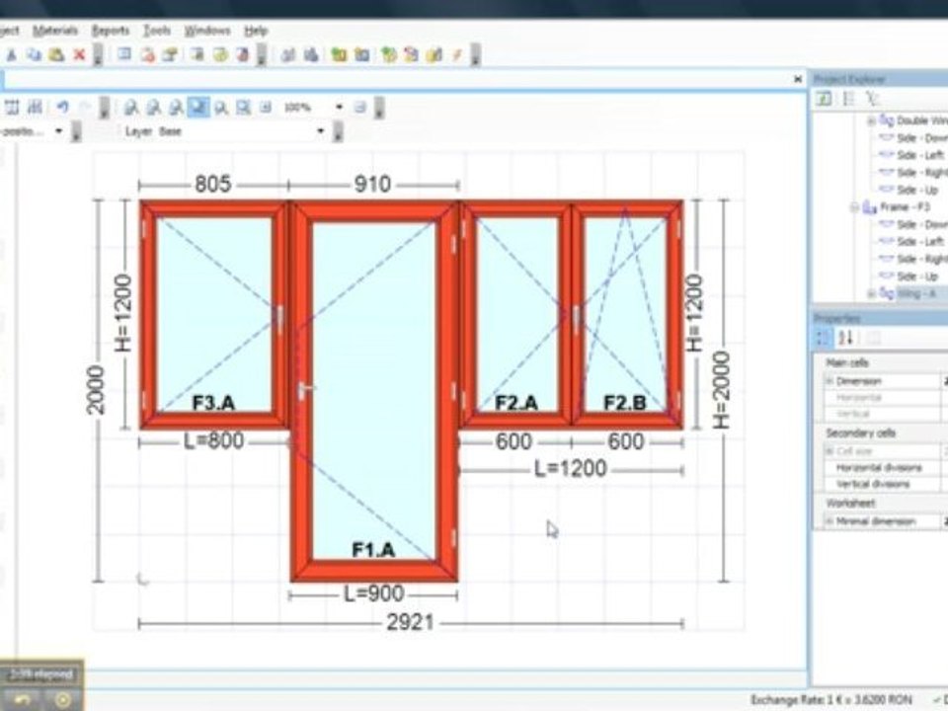Click first icon in Project Explorer toolbar
Viewport: 948px width, 711px height.
pyautogui.click(x=824, y=99)
